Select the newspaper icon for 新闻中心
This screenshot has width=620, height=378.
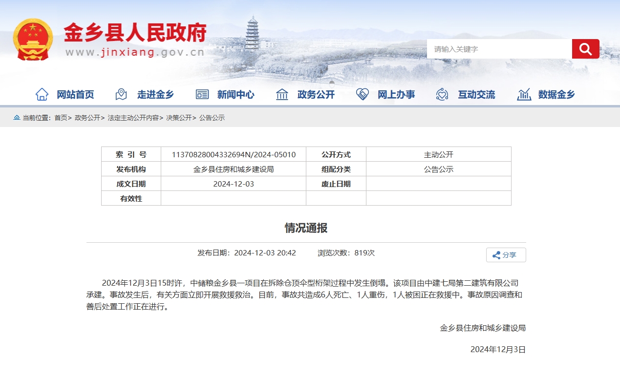tap(202, 94)
